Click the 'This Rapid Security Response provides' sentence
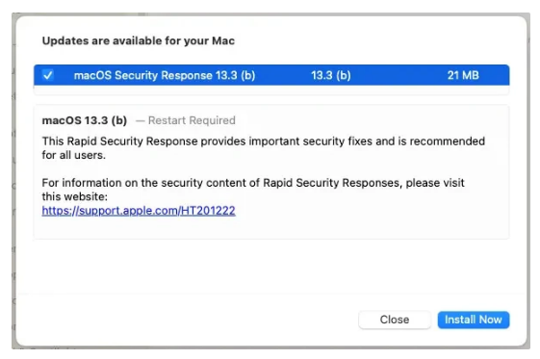 click(263, 141)
